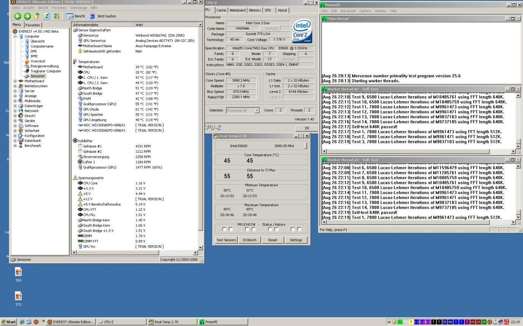Viewport: 523px width, 326px height.
Task: Expand the Benchmark tree node
Action: click(15, 146)
